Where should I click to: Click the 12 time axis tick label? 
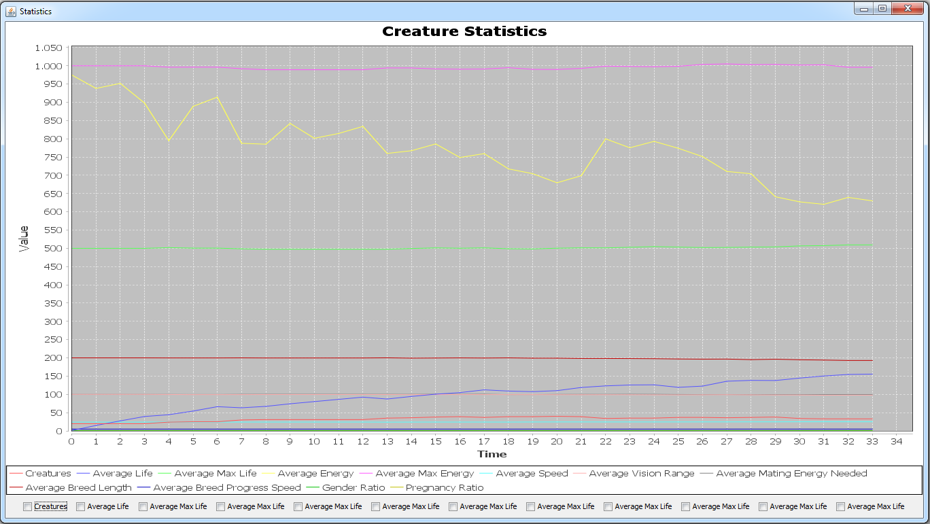362,441
